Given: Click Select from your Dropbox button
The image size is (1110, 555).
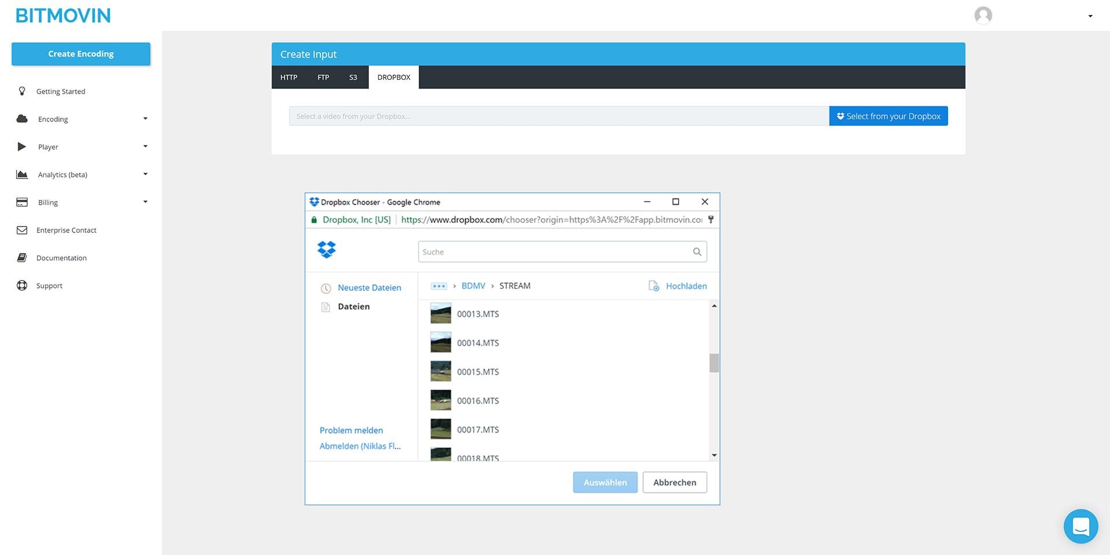Looking at the screenshot, I should pos(888,116).
